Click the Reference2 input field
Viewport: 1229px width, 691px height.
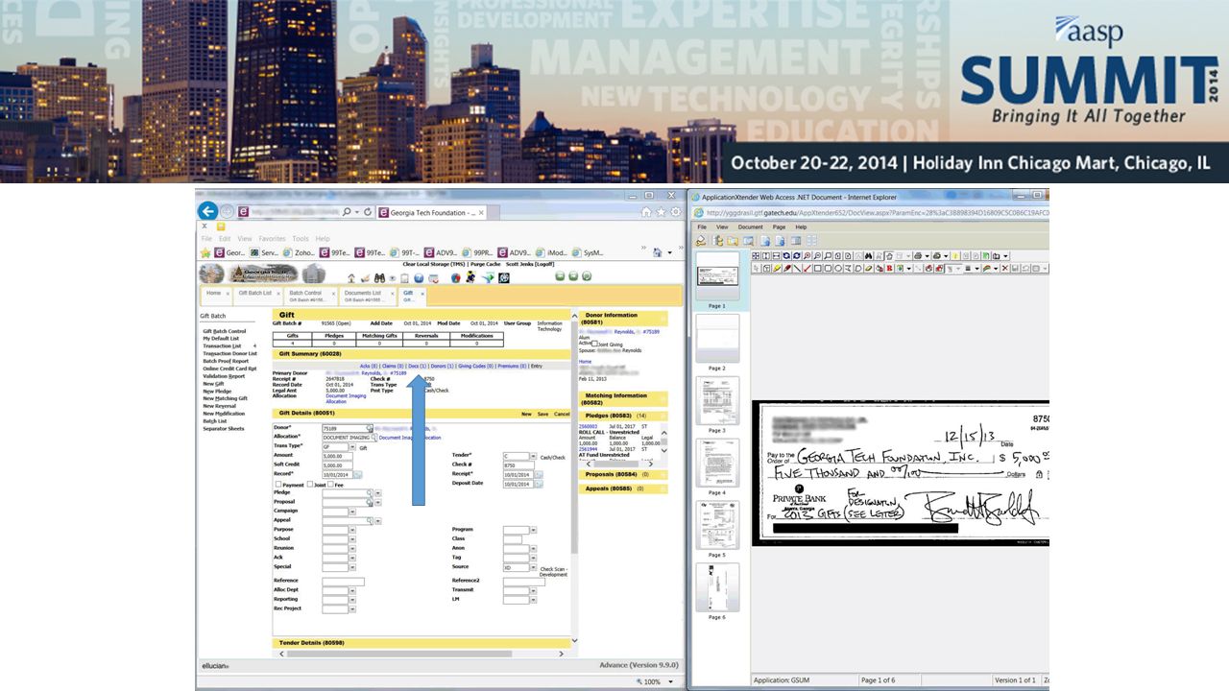[524, 582]
